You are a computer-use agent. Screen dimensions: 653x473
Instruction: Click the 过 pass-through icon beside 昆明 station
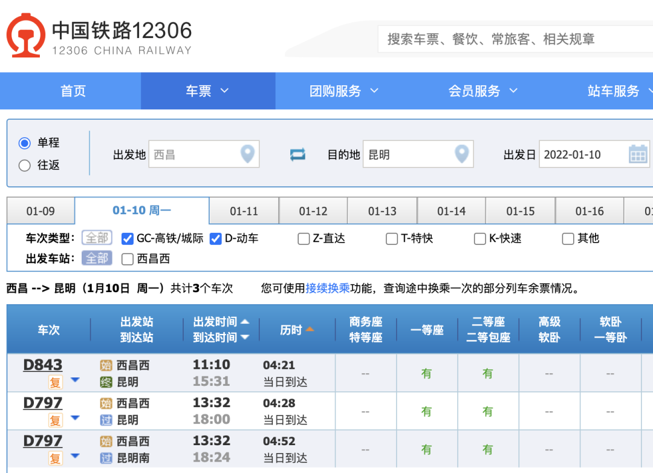pyautogui.click(x=106, y=420)
